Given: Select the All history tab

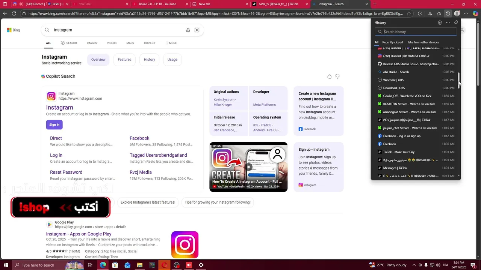Looking at the screenshot, I should (377, 42).
